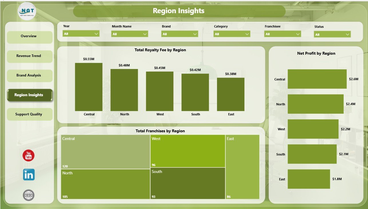Click the Net Profit by Region title

(316, 53)
